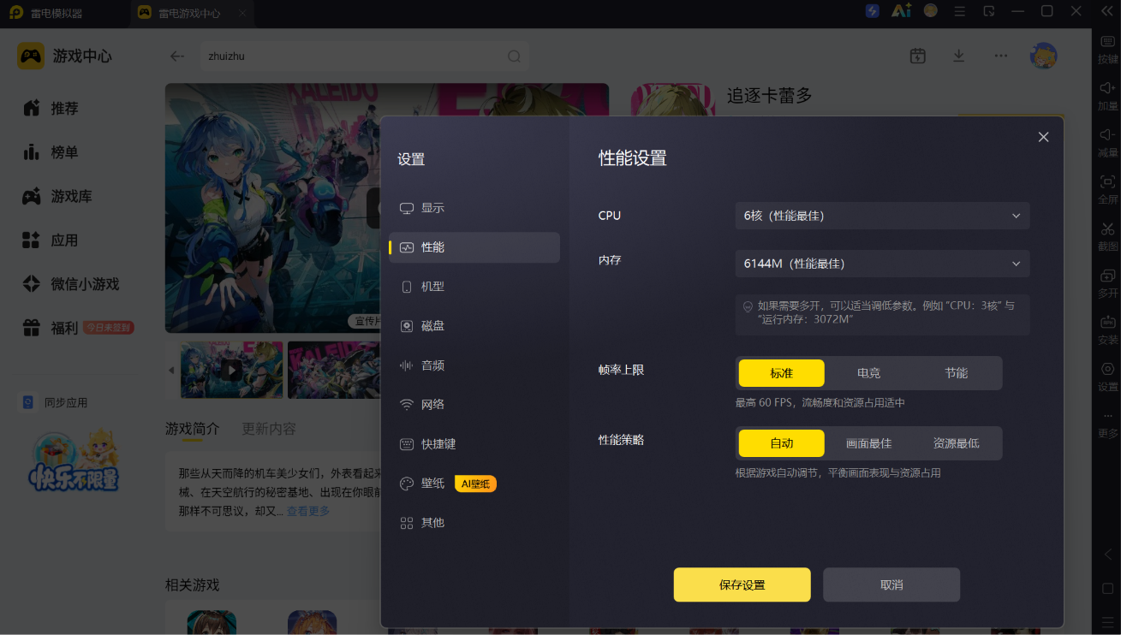The width and height of the screenshot is (1121, 635).
Task: Close the settings dialog with the X
Action: [x=1043, y=137]
